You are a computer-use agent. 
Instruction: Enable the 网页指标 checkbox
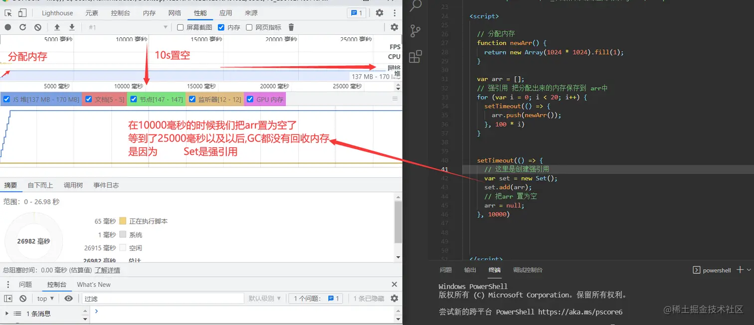249,27
